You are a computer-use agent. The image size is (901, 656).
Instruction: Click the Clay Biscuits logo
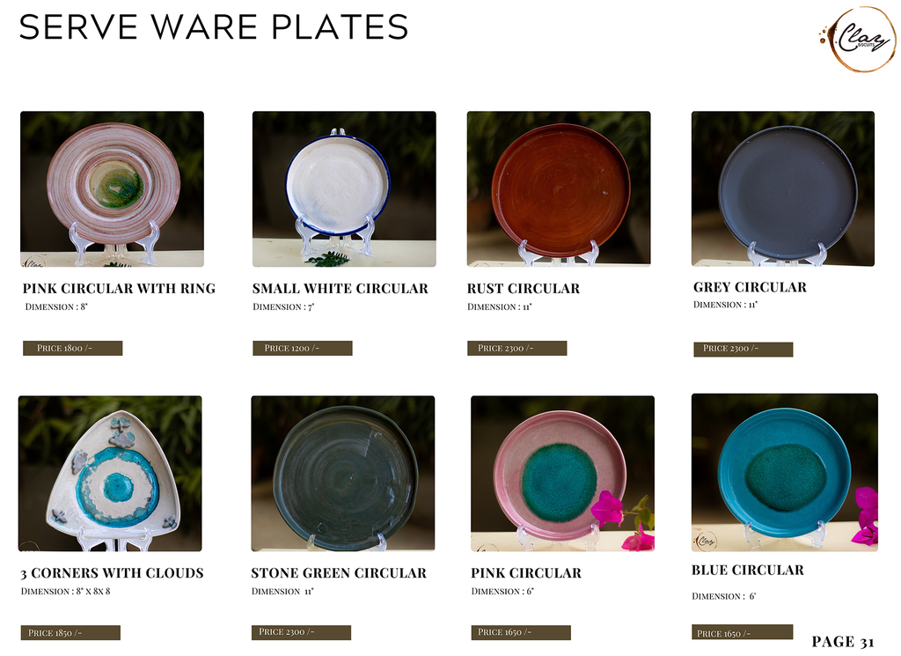click(x=858, y=39)
